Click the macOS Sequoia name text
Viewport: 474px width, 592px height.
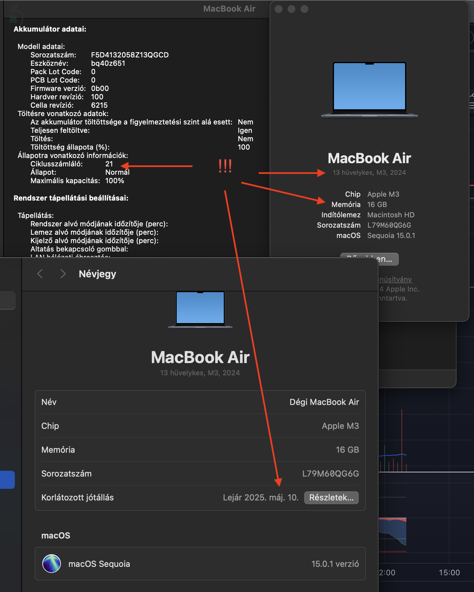point(99,564)
